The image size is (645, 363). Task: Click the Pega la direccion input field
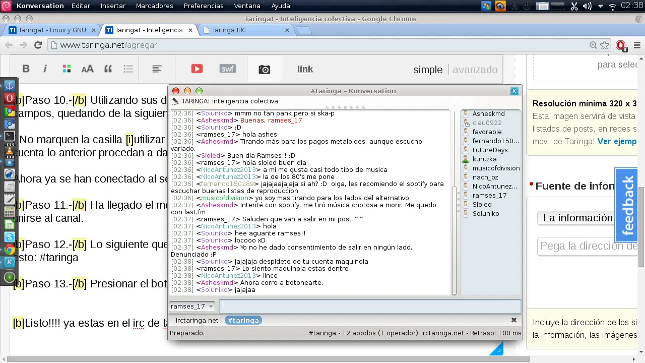point(588,246)
